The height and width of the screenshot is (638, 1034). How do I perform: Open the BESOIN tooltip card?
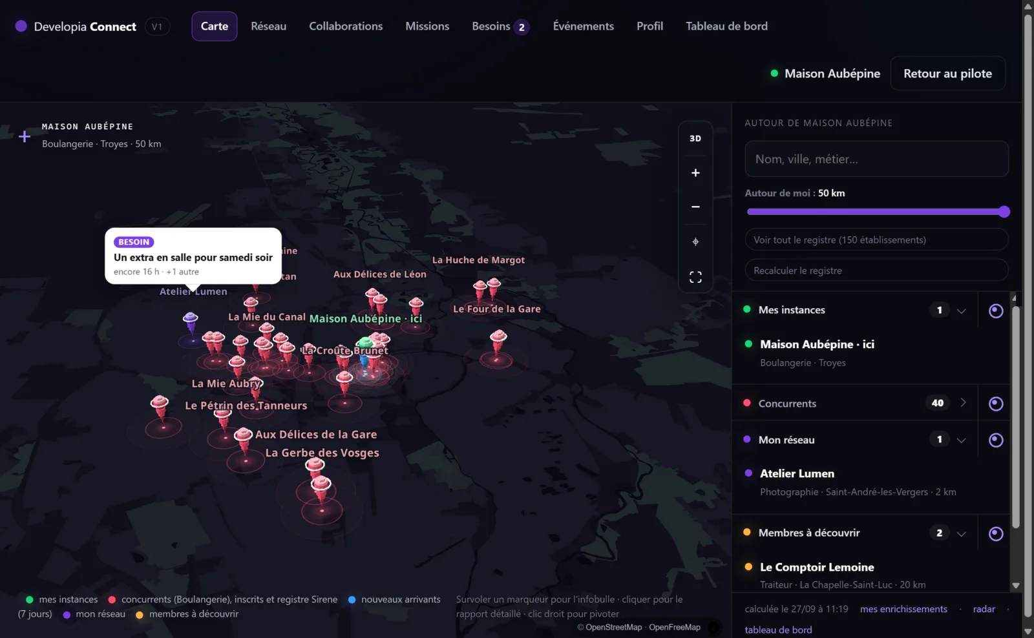coord(193,256)
